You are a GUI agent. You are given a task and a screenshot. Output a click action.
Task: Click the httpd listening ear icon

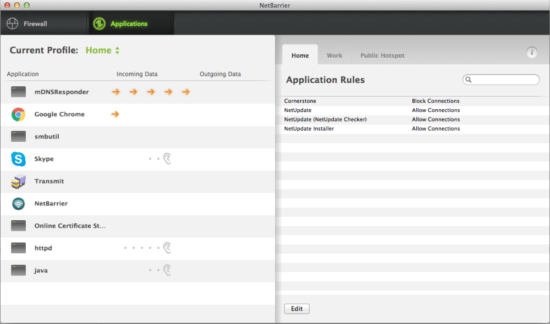[167, 248]
